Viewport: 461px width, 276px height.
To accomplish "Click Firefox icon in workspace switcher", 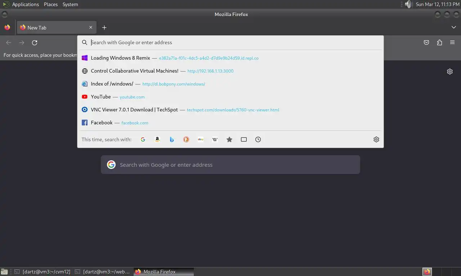I will [427, 272].
